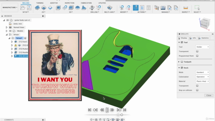This screenshot has width=215, height=121.
Task: Enable the Programmed Point checkbox
Action: (x=197, y=56)
